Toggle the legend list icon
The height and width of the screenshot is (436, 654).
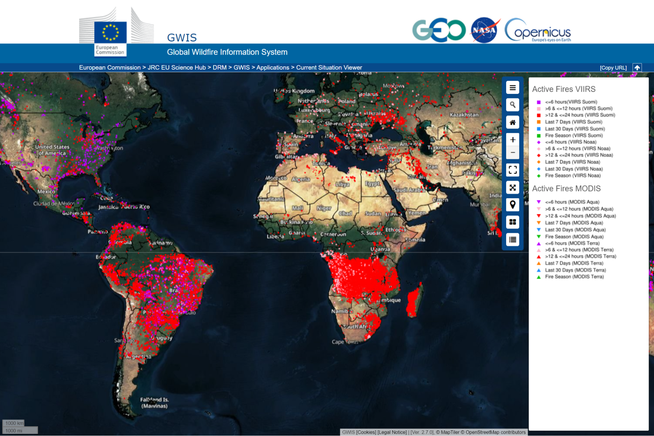pyautogui.click(x=512, y=239)
